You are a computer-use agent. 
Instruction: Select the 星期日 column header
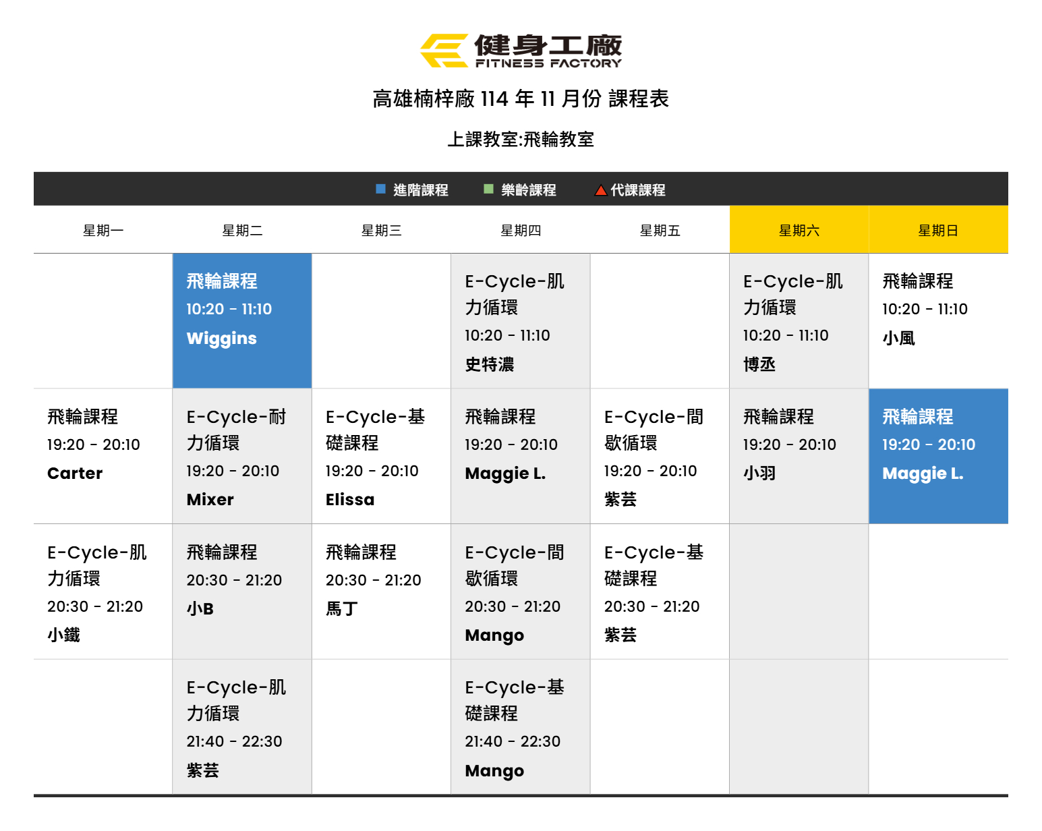pos(937,231)
